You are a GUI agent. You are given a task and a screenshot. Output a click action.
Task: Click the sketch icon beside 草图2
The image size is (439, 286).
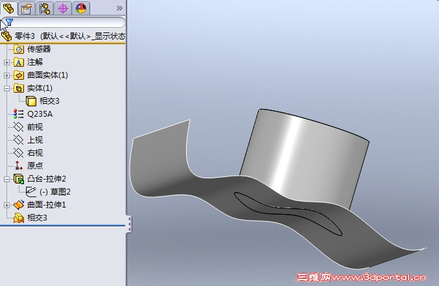(30, 192)
